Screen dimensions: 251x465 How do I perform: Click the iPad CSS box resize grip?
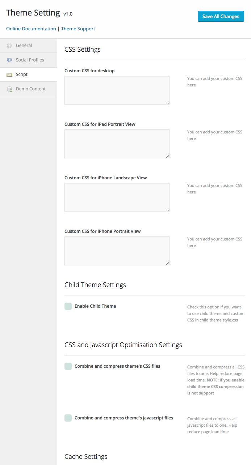coord(168,157)
